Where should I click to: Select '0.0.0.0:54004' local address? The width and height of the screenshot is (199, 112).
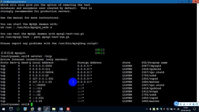(43, 72)
